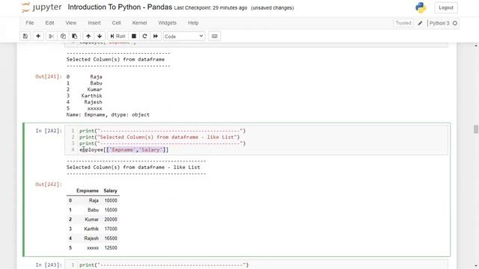The image size is (479, 269).
Task: Click the Kumar cell in output table
Action: (91, 219)
